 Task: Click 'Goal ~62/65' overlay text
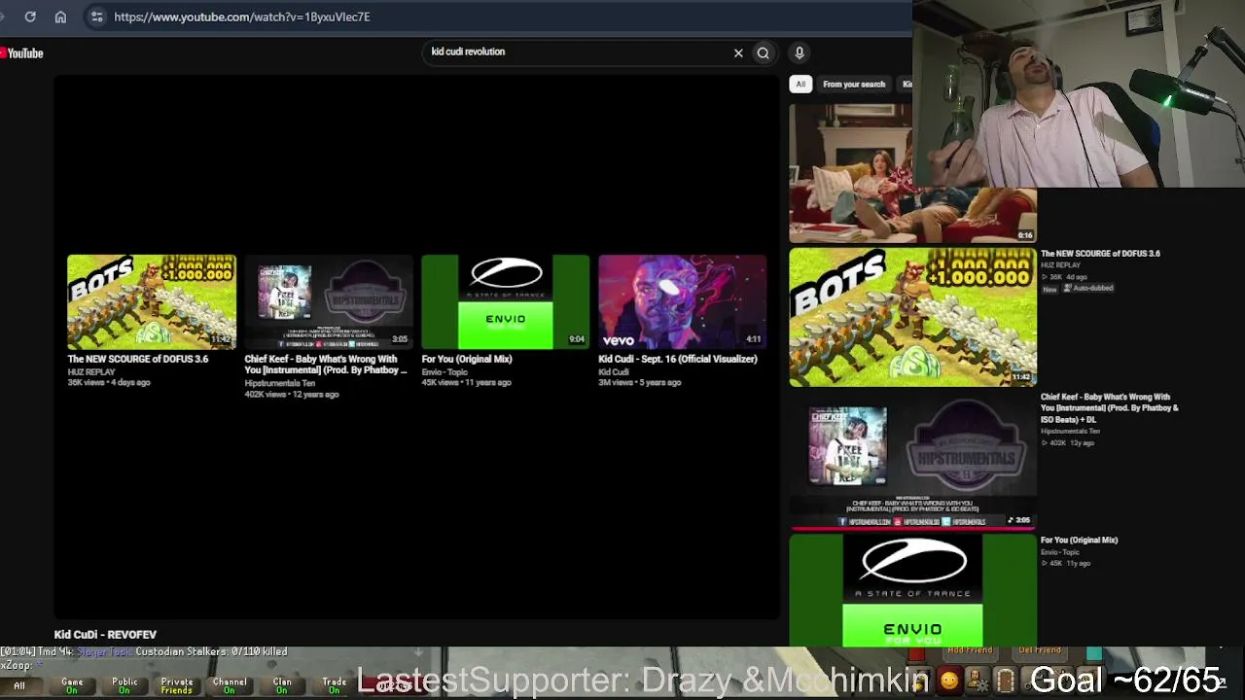coord(1125,680)
